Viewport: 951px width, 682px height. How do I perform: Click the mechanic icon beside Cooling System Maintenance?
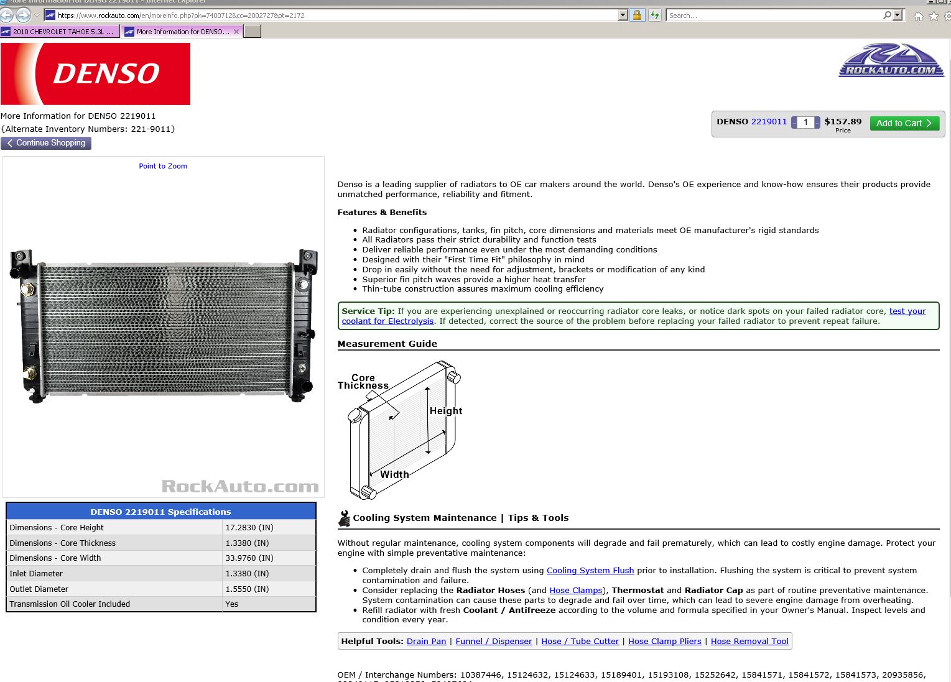(x=344, y=518)
